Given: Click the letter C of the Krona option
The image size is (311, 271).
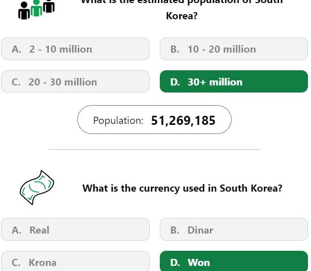Looking at the screenshot, I should point(16,263).
